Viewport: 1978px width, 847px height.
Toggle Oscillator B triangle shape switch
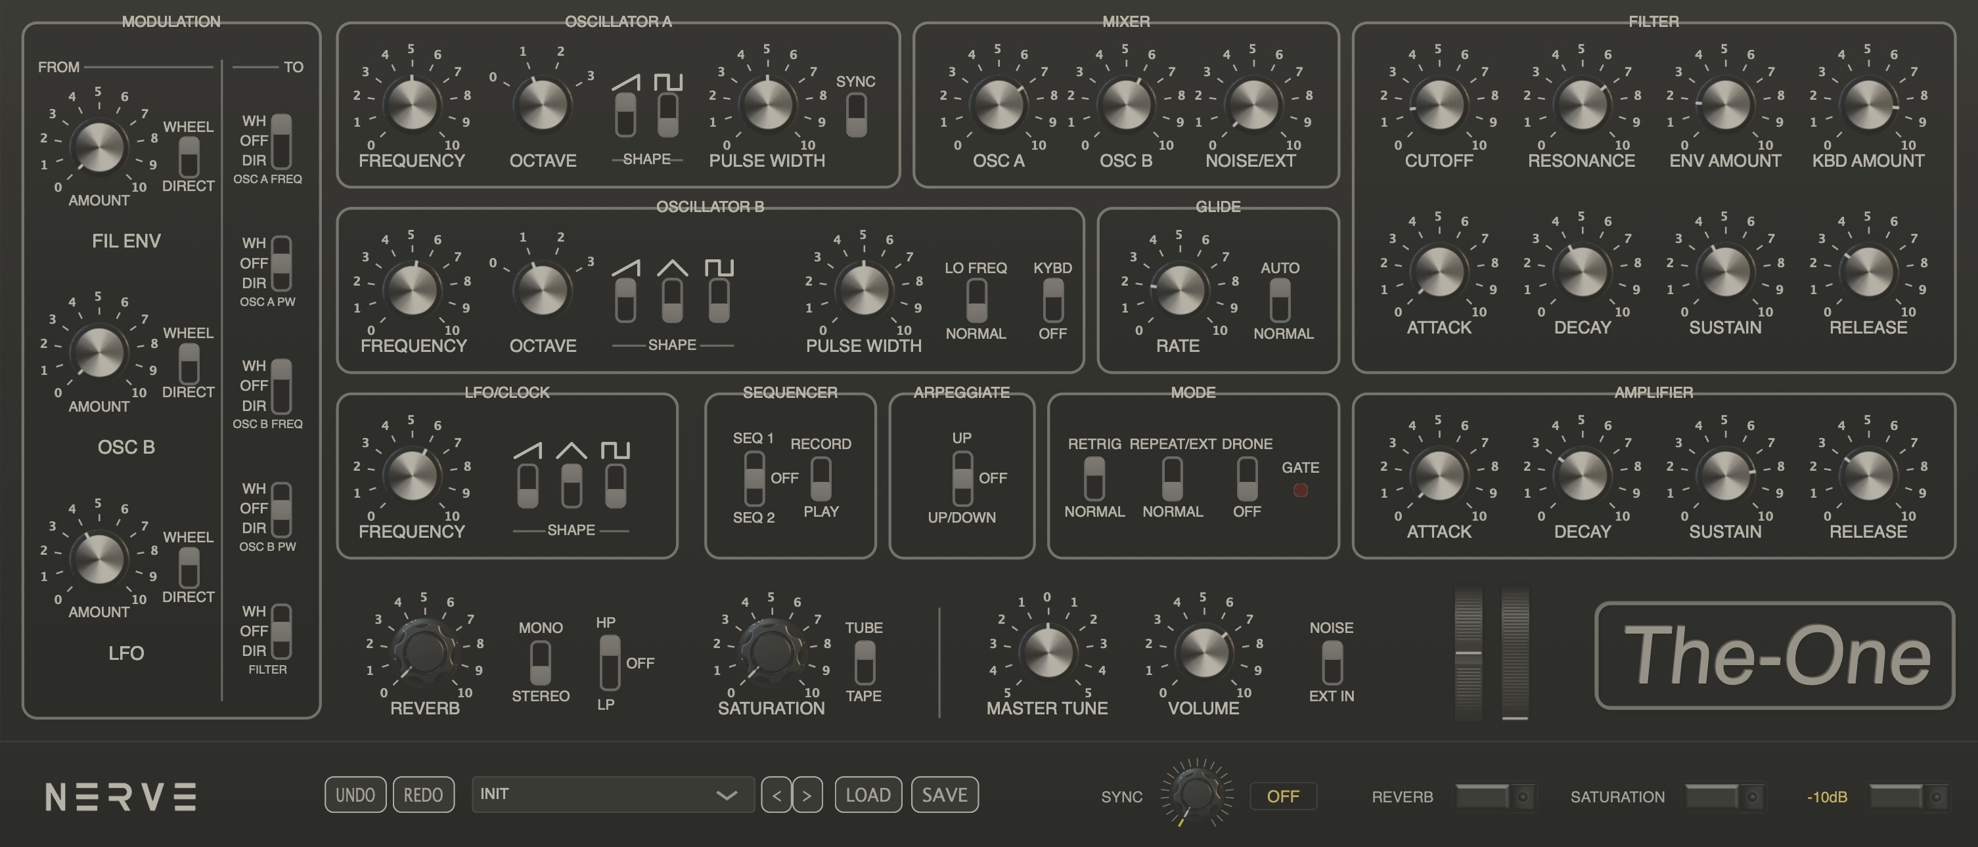(x=673, y=300)
